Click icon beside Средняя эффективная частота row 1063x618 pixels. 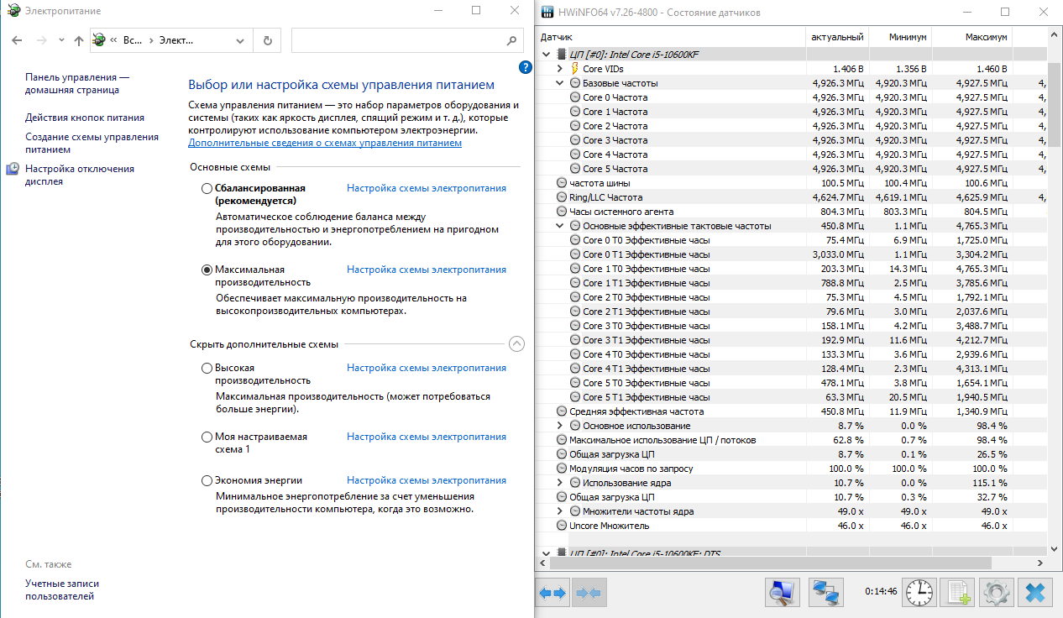click(562, 411)
